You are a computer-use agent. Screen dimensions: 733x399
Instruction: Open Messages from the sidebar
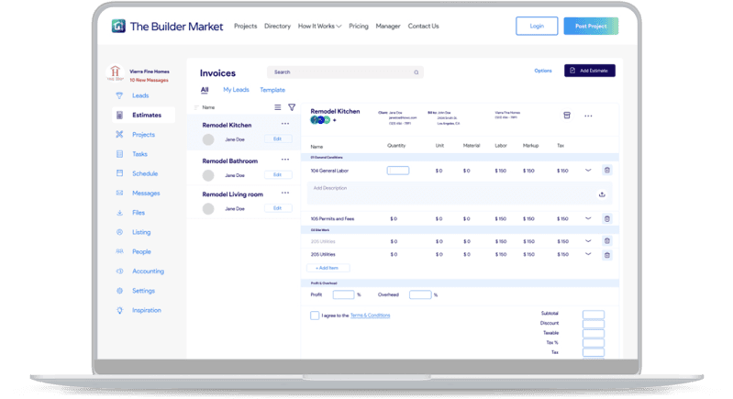[145, 193]
